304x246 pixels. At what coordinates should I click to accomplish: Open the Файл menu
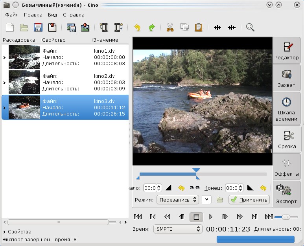tap(12, 15)
